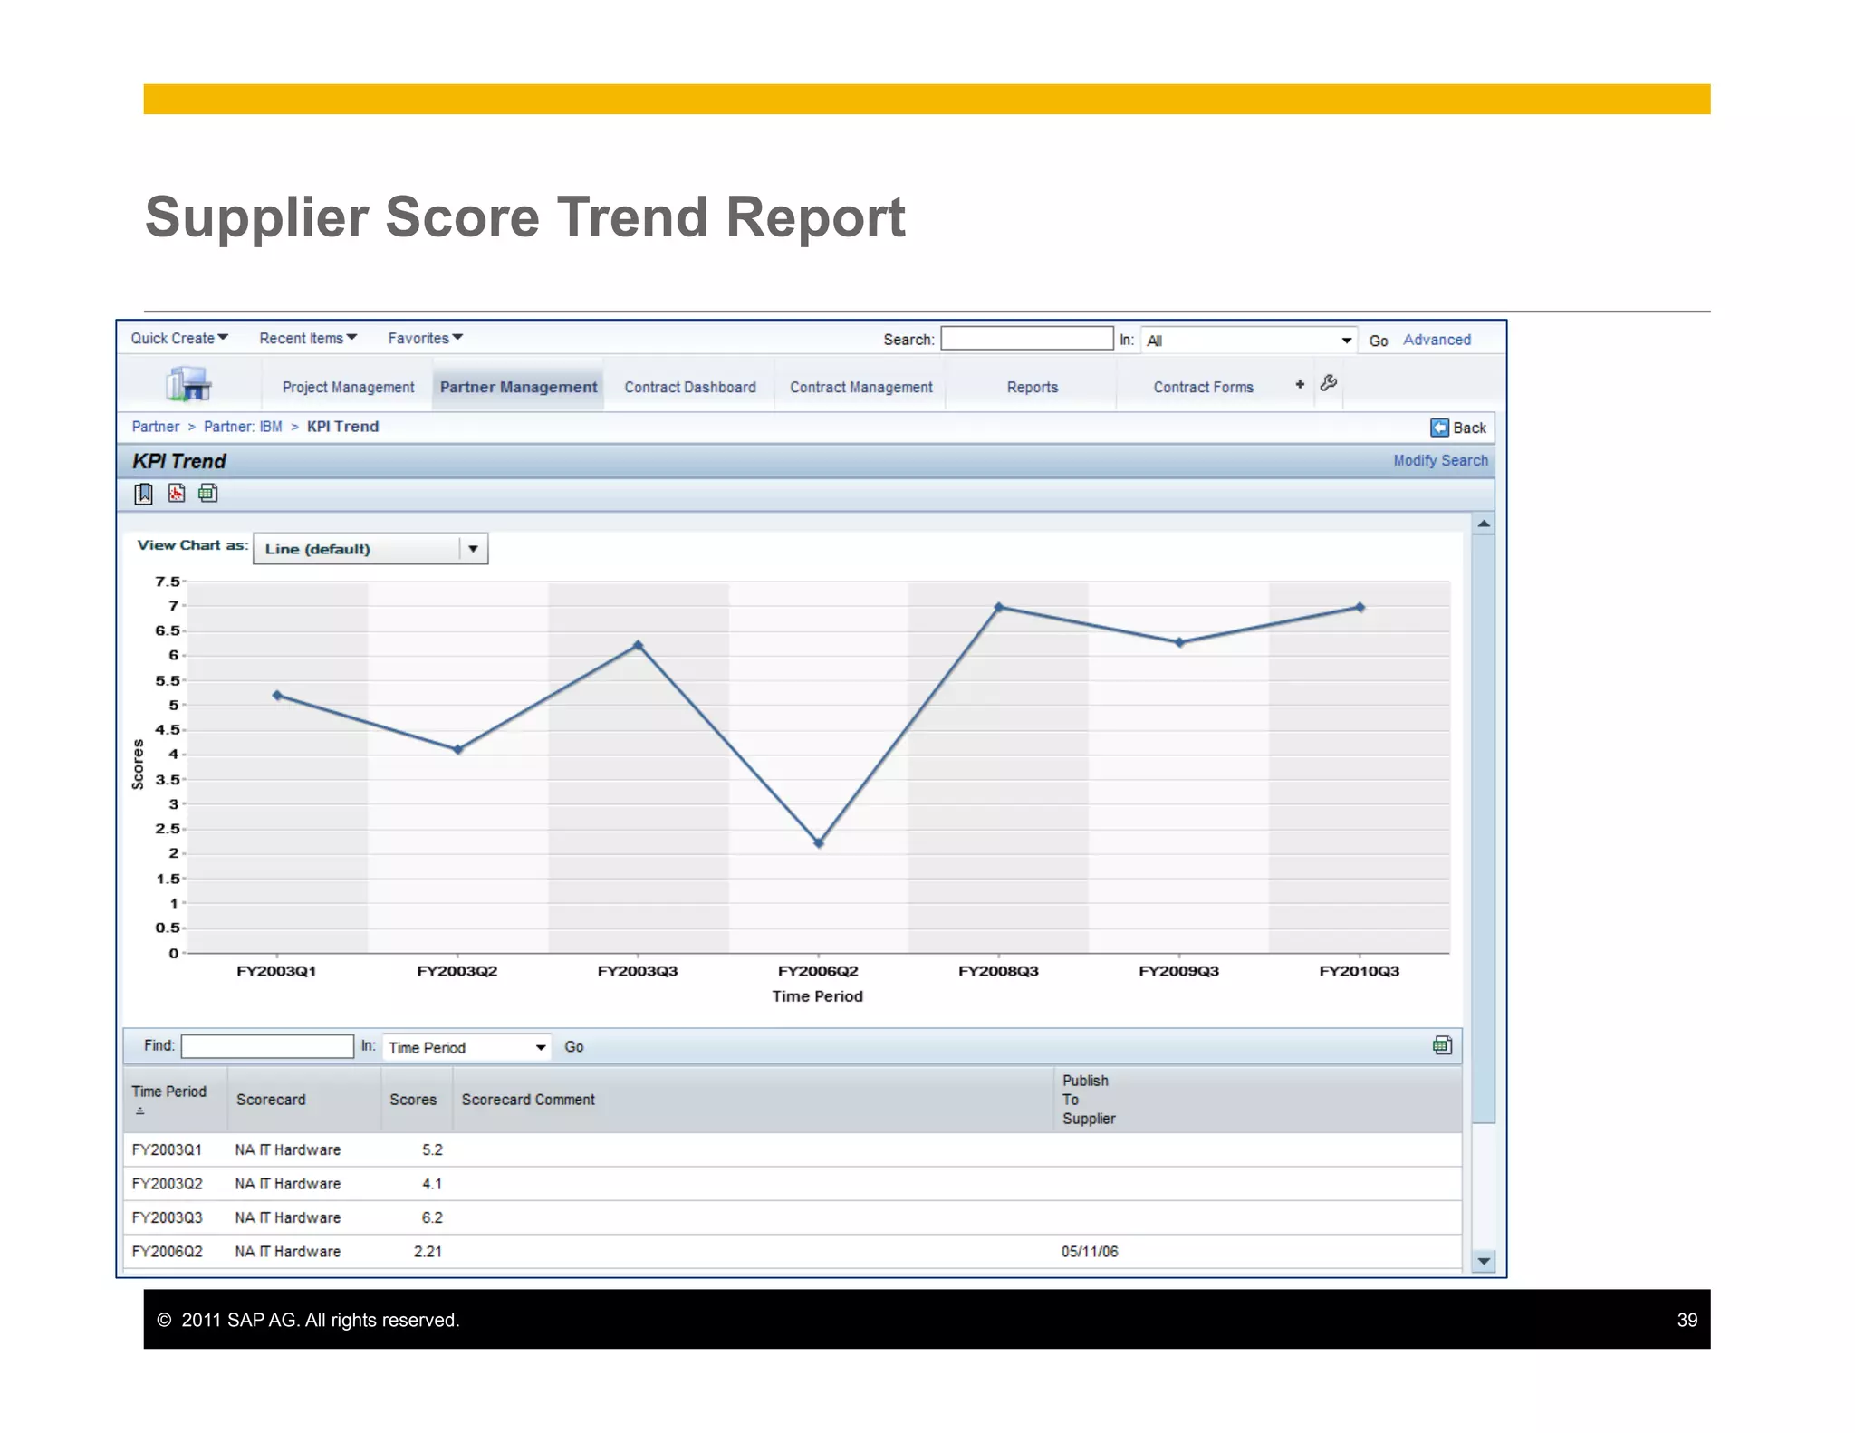Go to Contract Management tab
Image resolution: width=1855 pixels, height=1433 pixels.
pyautogui.click(x=860, y=387)
